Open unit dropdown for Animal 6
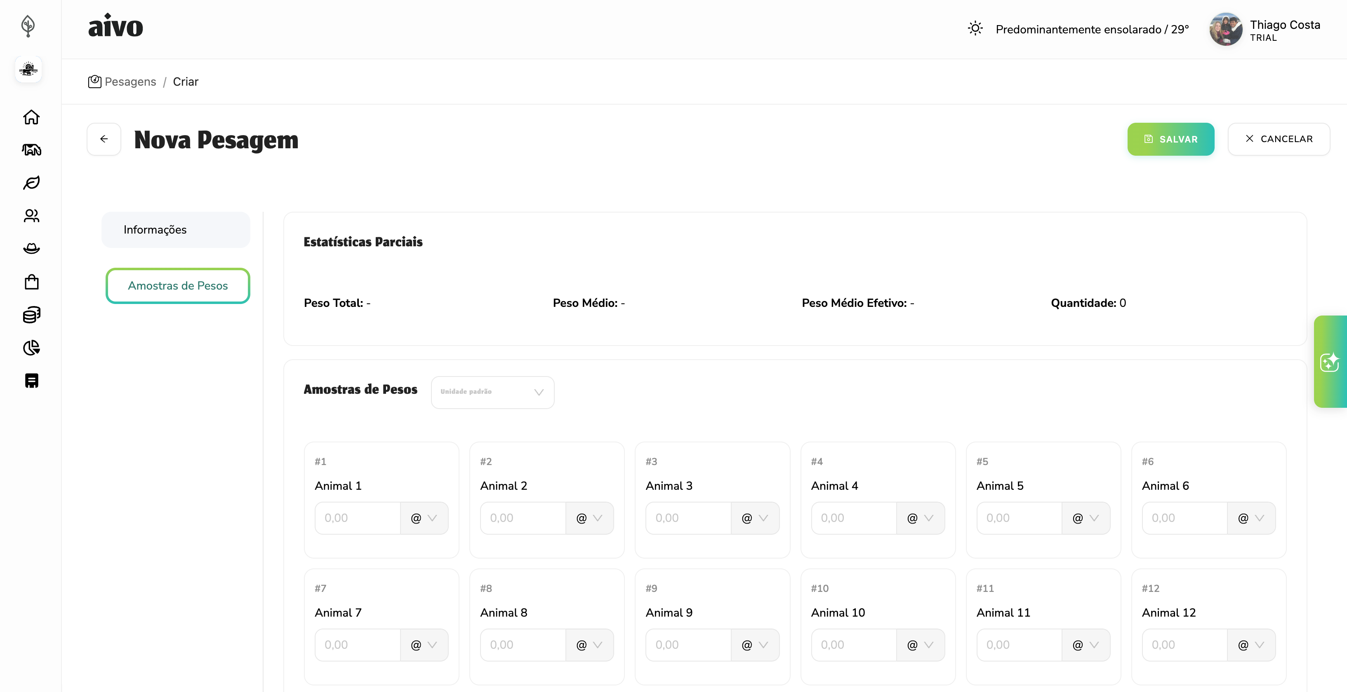Image resolution: width=1347 pixels, height=692 pixels. pyautogui.click(x=1251, y=518)
